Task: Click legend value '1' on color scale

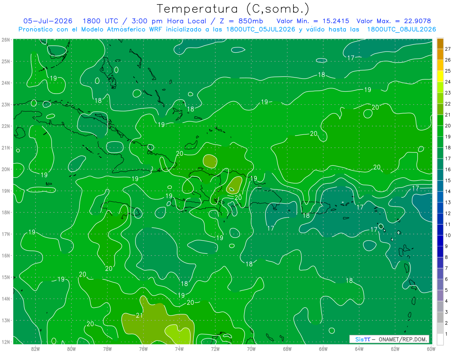Action: tap(447, 334)
